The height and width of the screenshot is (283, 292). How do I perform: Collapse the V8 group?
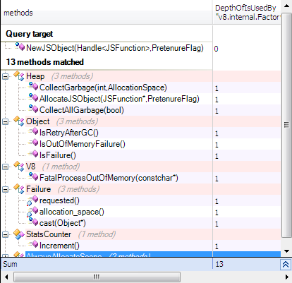(5, 167)
